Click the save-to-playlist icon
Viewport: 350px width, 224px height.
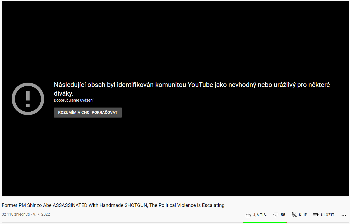point(316,215)
